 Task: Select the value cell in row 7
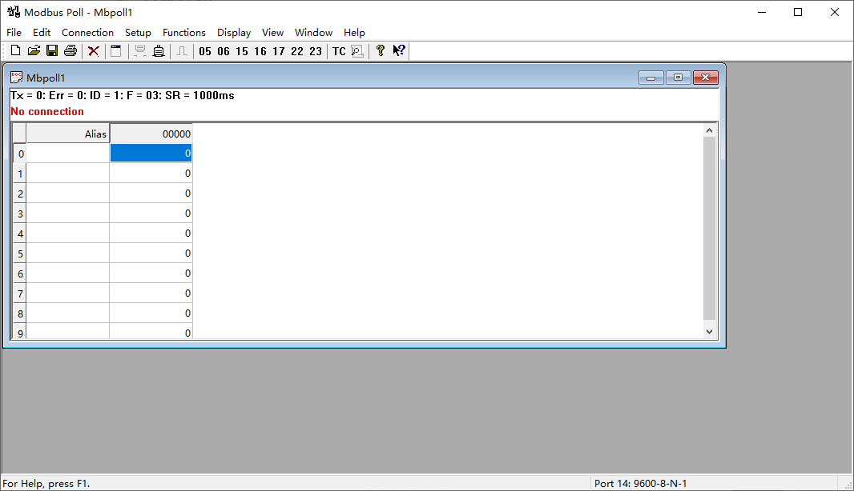point(151,293)
